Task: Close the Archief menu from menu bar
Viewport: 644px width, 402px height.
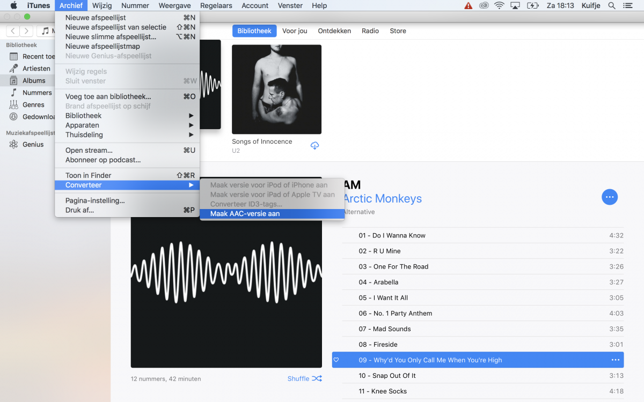Action: [71, 5]
